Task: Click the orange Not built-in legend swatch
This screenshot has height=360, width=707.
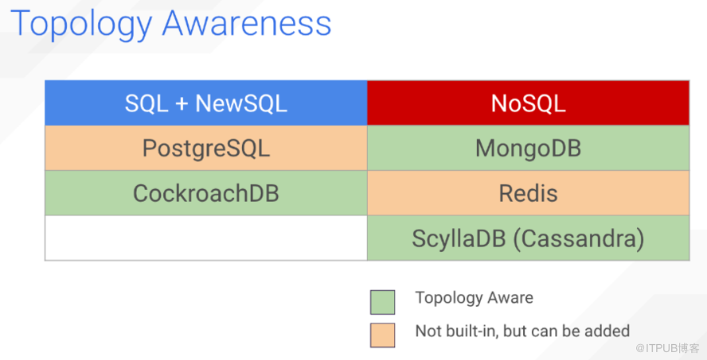Action: (382, 334)
